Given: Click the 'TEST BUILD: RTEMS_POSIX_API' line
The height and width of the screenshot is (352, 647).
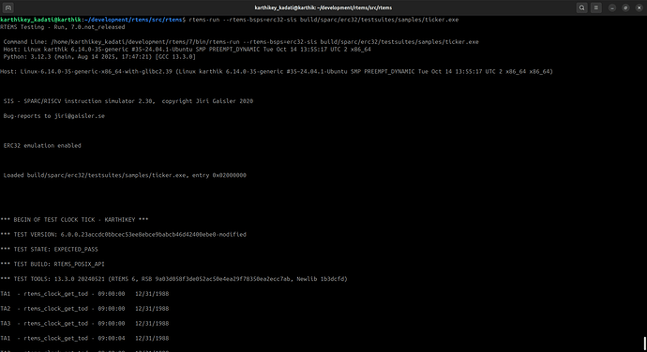Looking at the screenshot, I should point(53,264).
